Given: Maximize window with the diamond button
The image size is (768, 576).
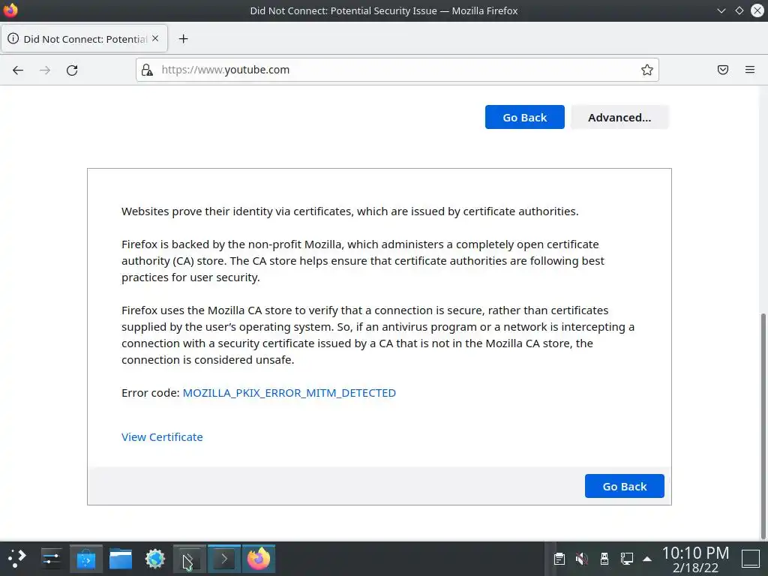Looking at the screenshot, I should (x=739, y=10).
